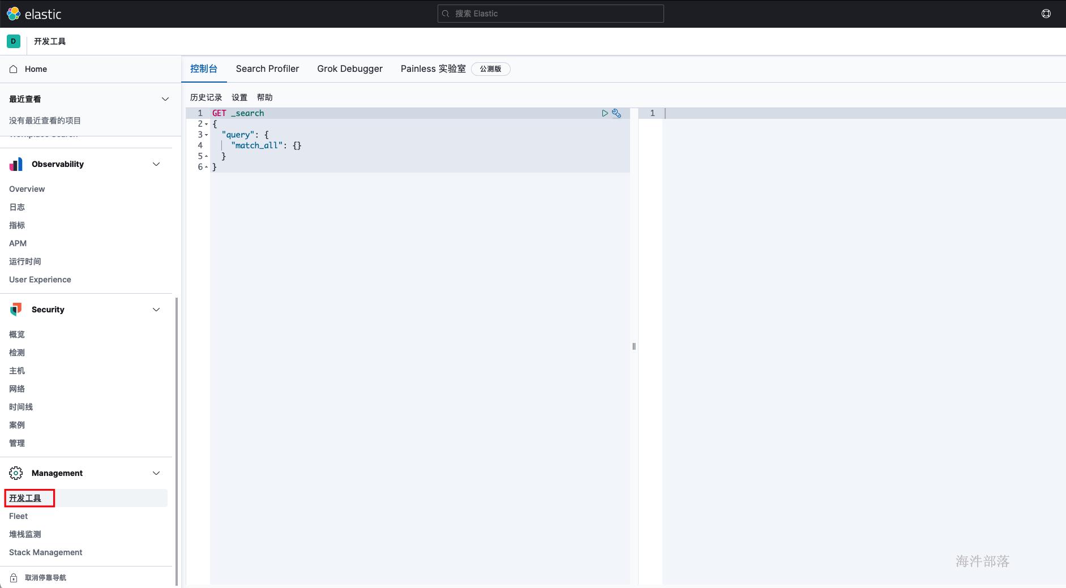
Task: Open the Painless 实验室 tab
Action: coord(433,69)
